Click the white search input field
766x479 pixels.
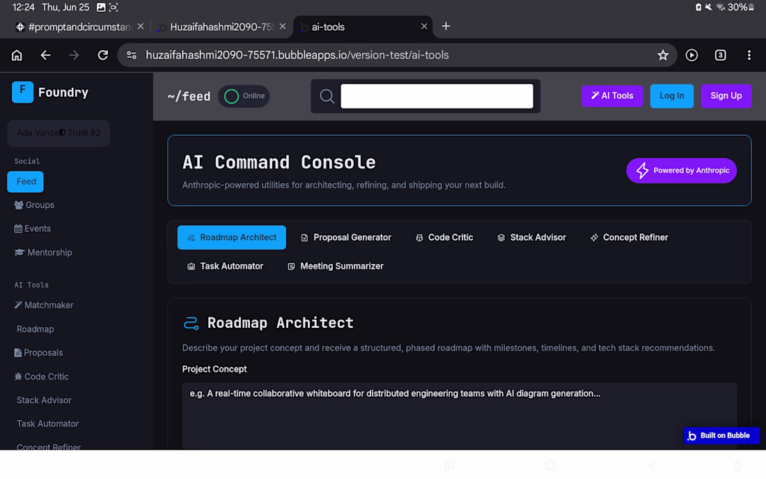pos(437,96)
